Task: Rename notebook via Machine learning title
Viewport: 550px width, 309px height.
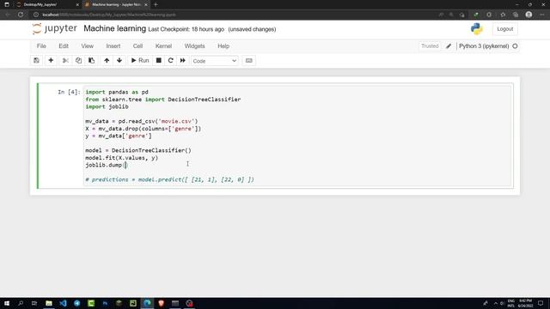Action: 114,28
